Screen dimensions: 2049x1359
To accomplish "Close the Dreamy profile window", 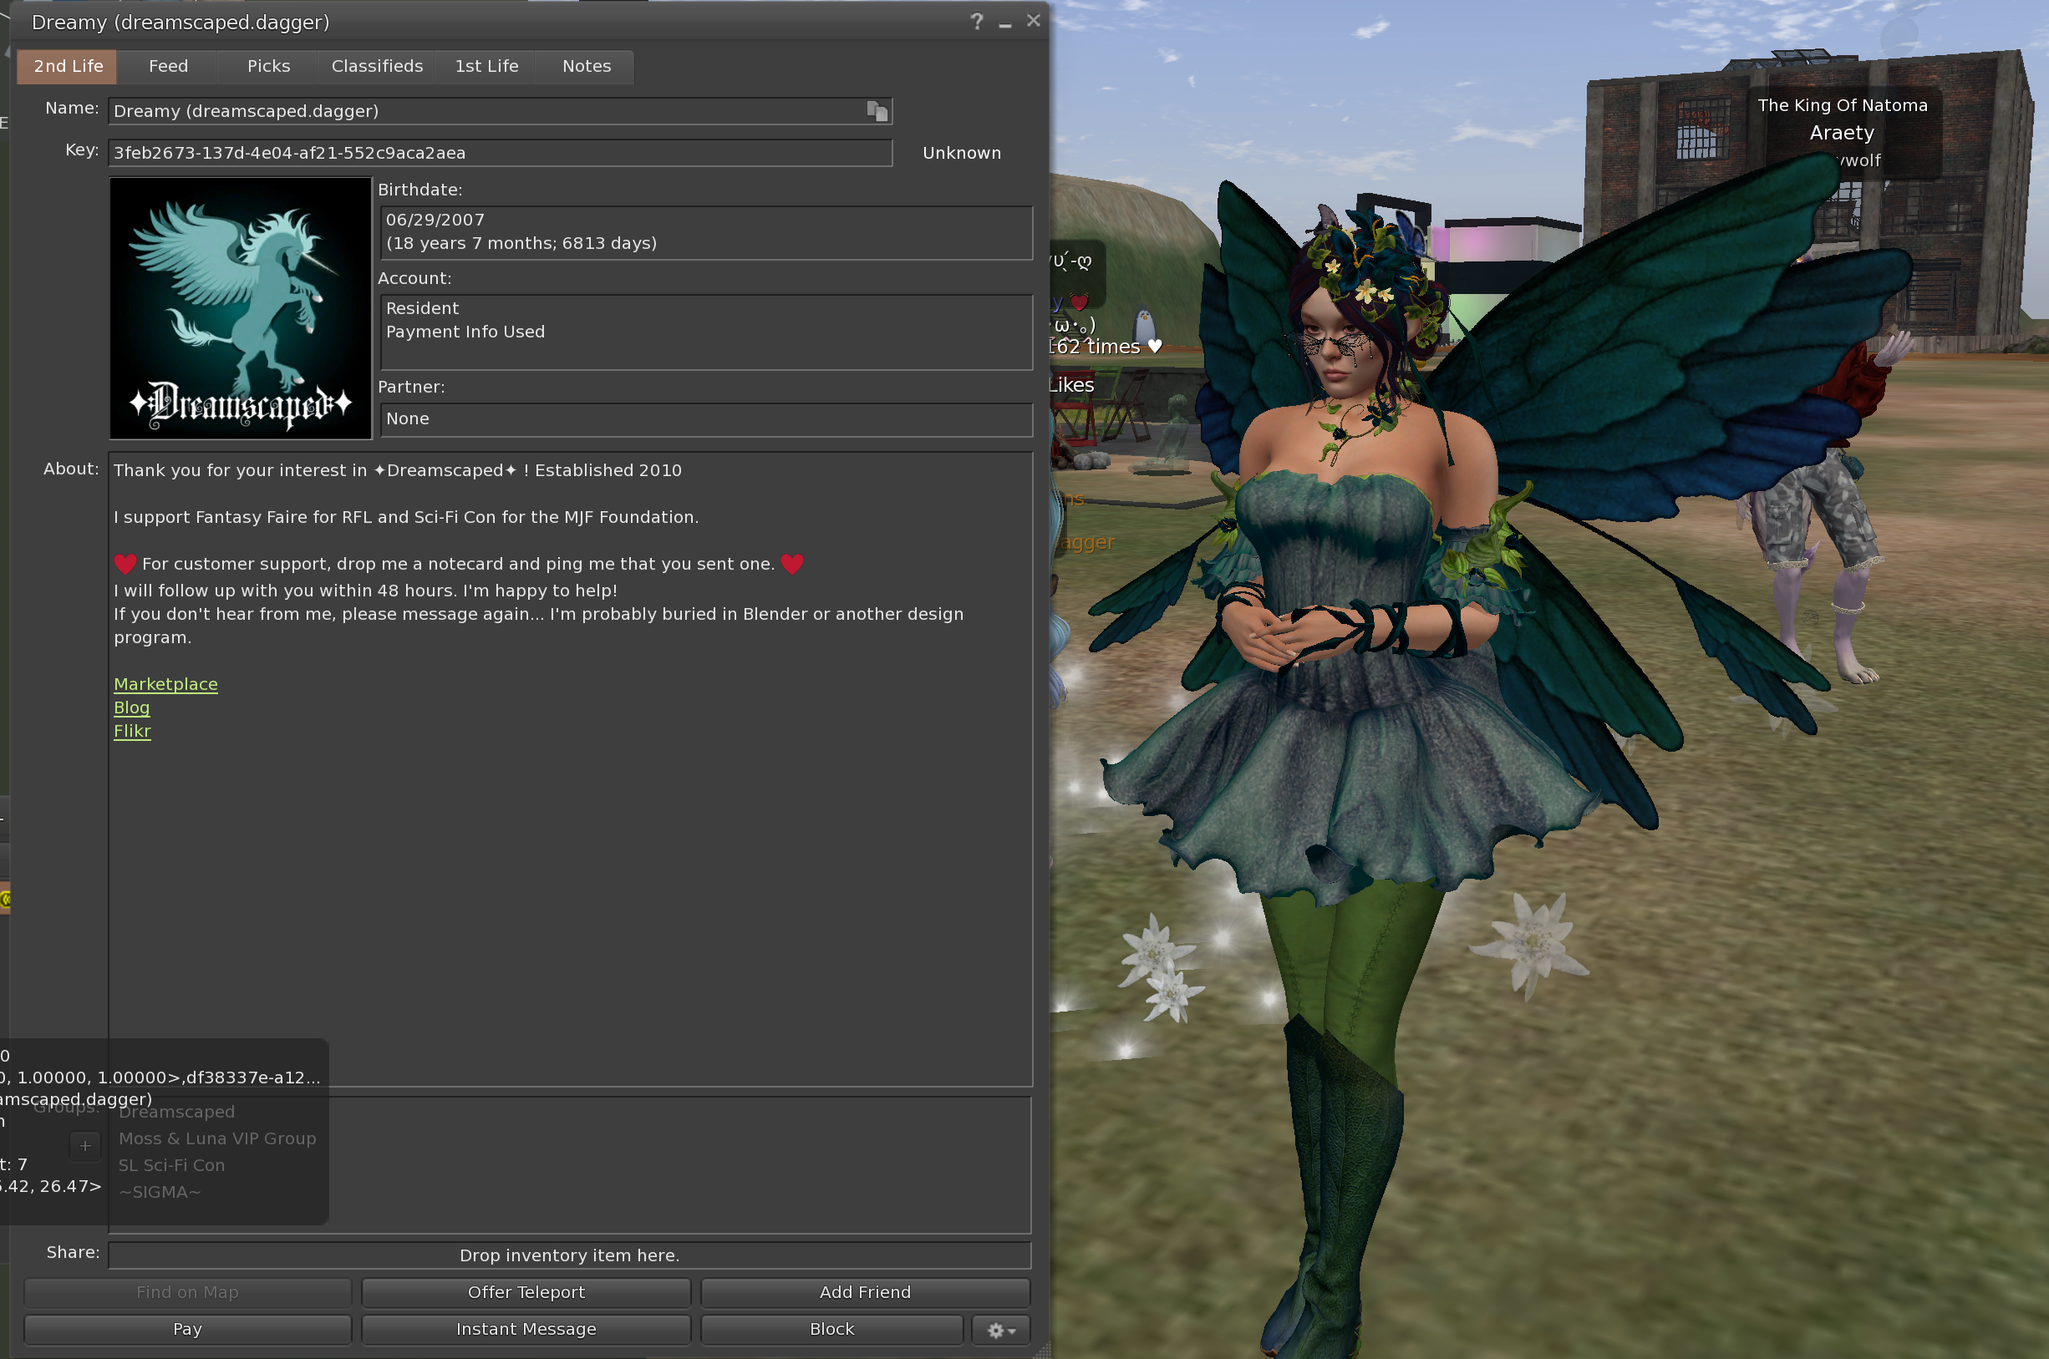I will coord(1033,21).
